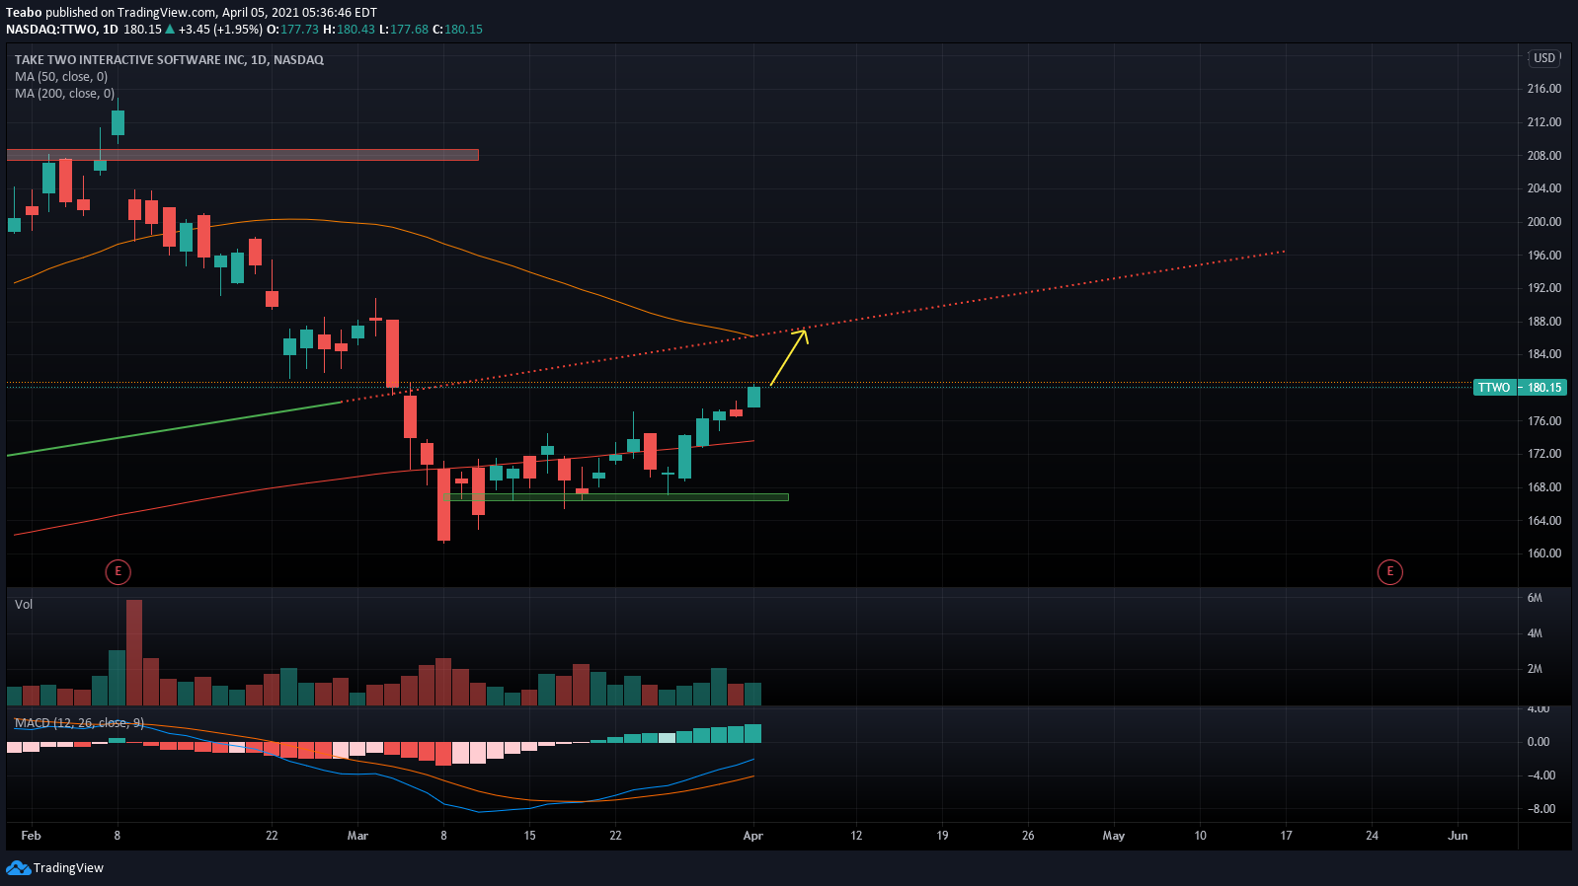Select the MA (200, close, 0) indicator label

(x=64, y=94)
